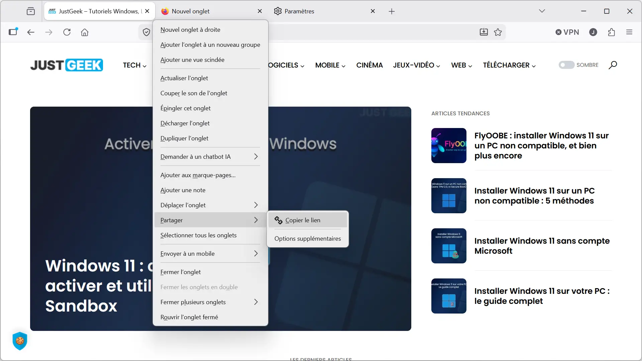Open Firefox View icon in tab bar
The width and height of the screenshot is (642, 361).
pos(31,11)
